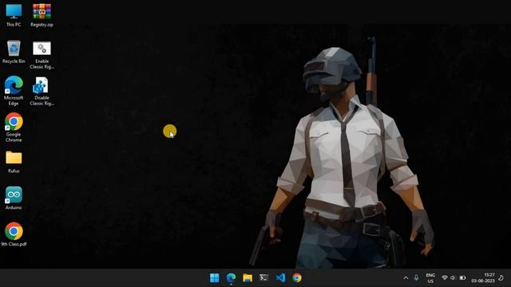Click the microphone tray icon
Screen dimensions: 511x287
(x=416, y=278)
